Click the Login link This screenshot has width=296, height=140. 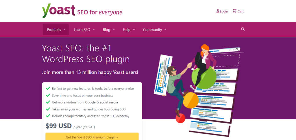pos(222,11)
